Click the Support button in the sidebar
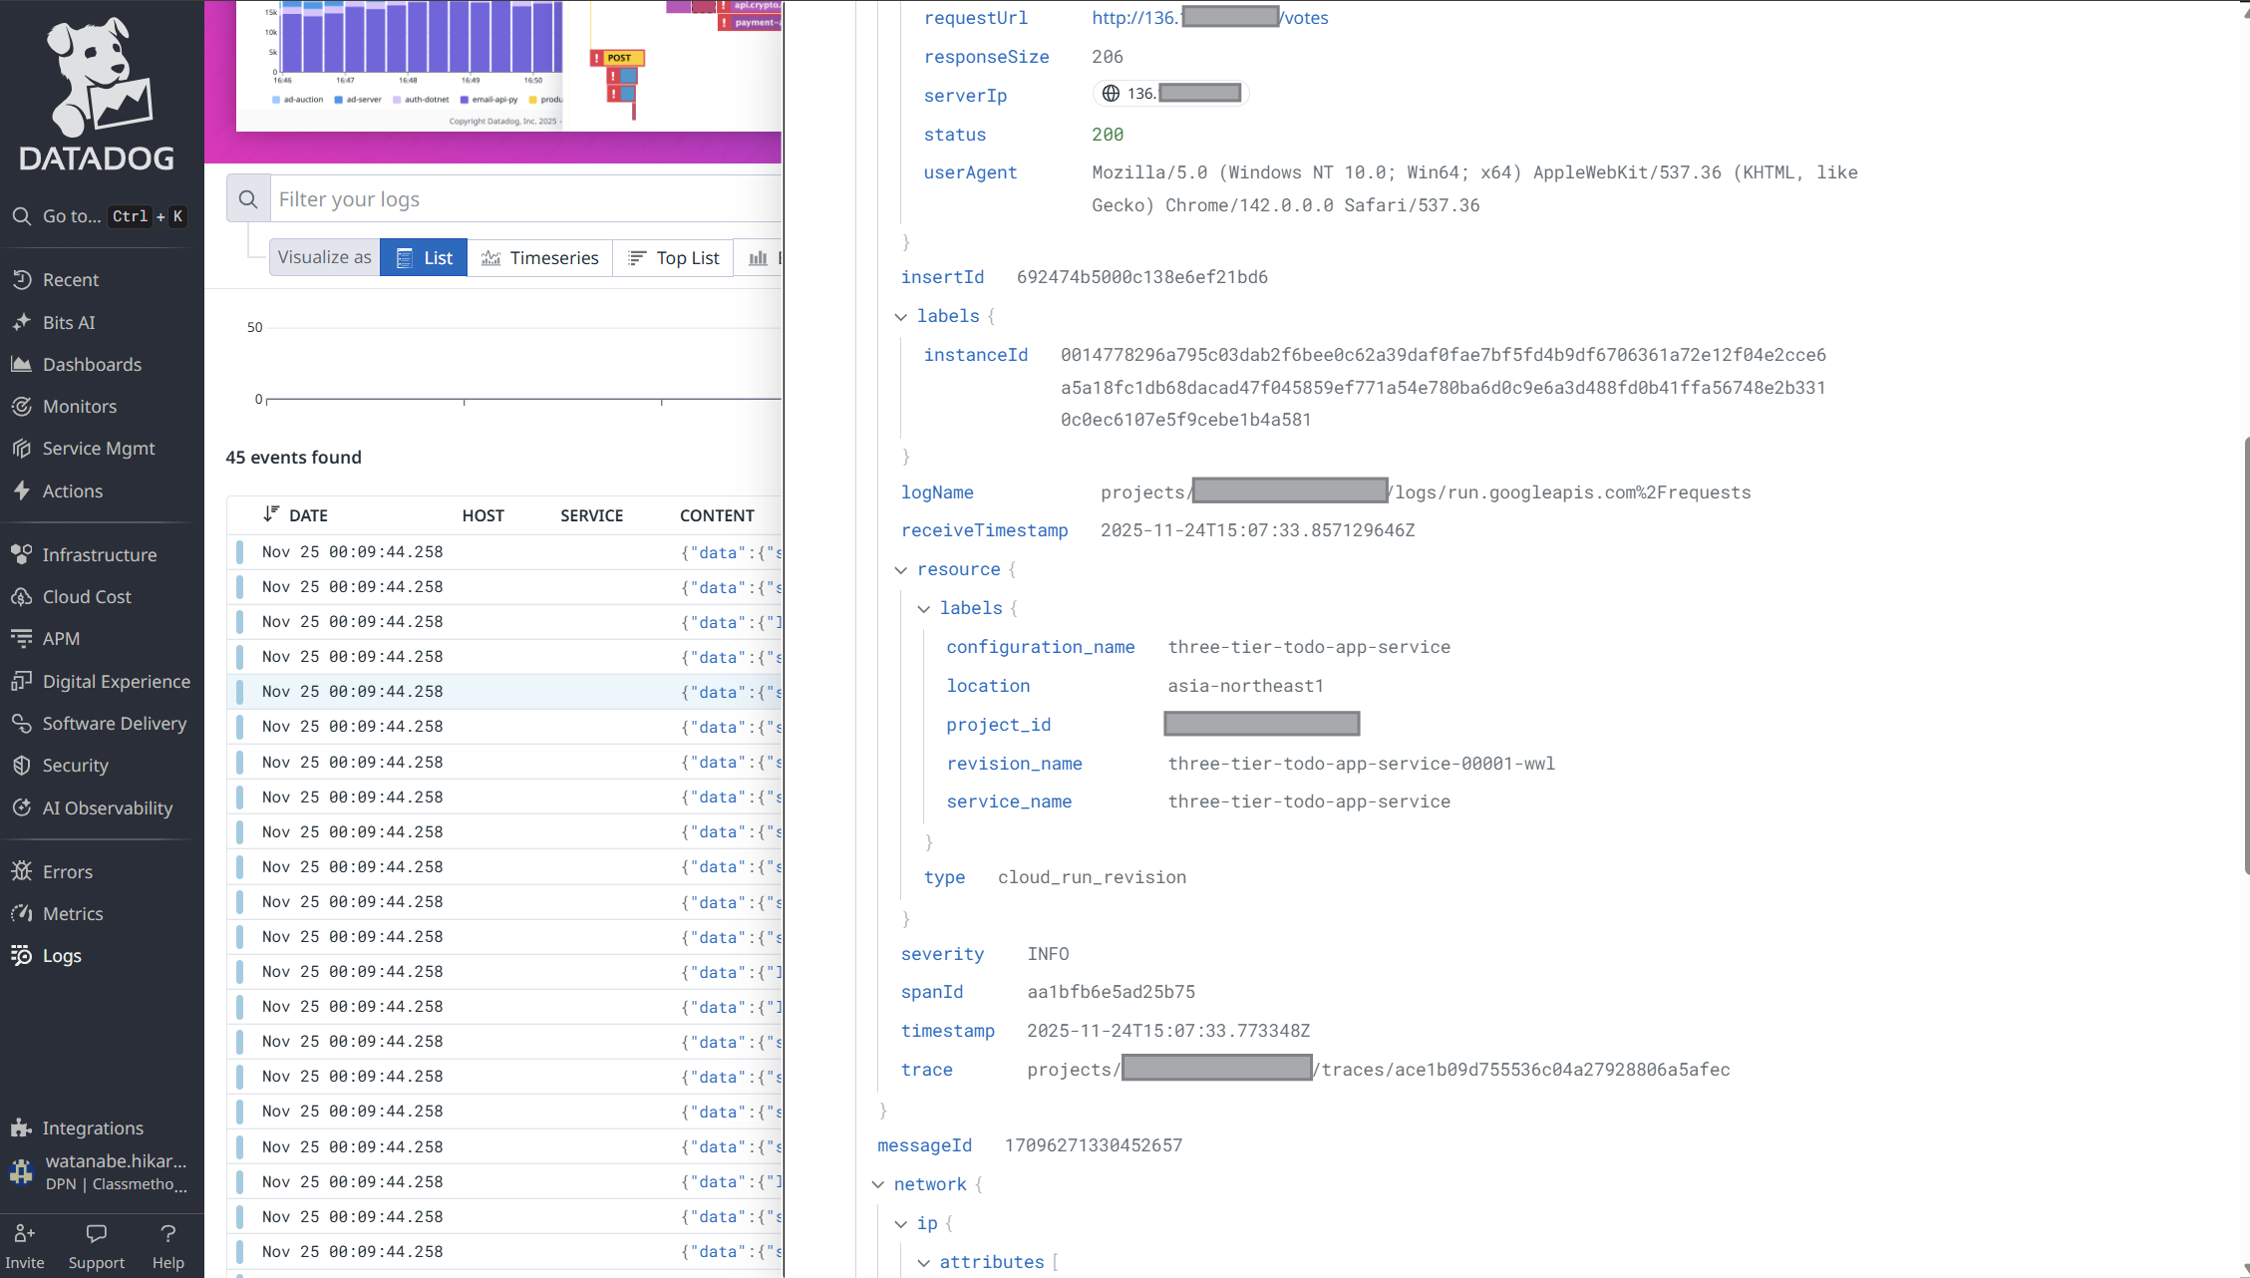Image resolution: width=2250 pixels, height=1278 pixels. click(x=97, y=1246)
